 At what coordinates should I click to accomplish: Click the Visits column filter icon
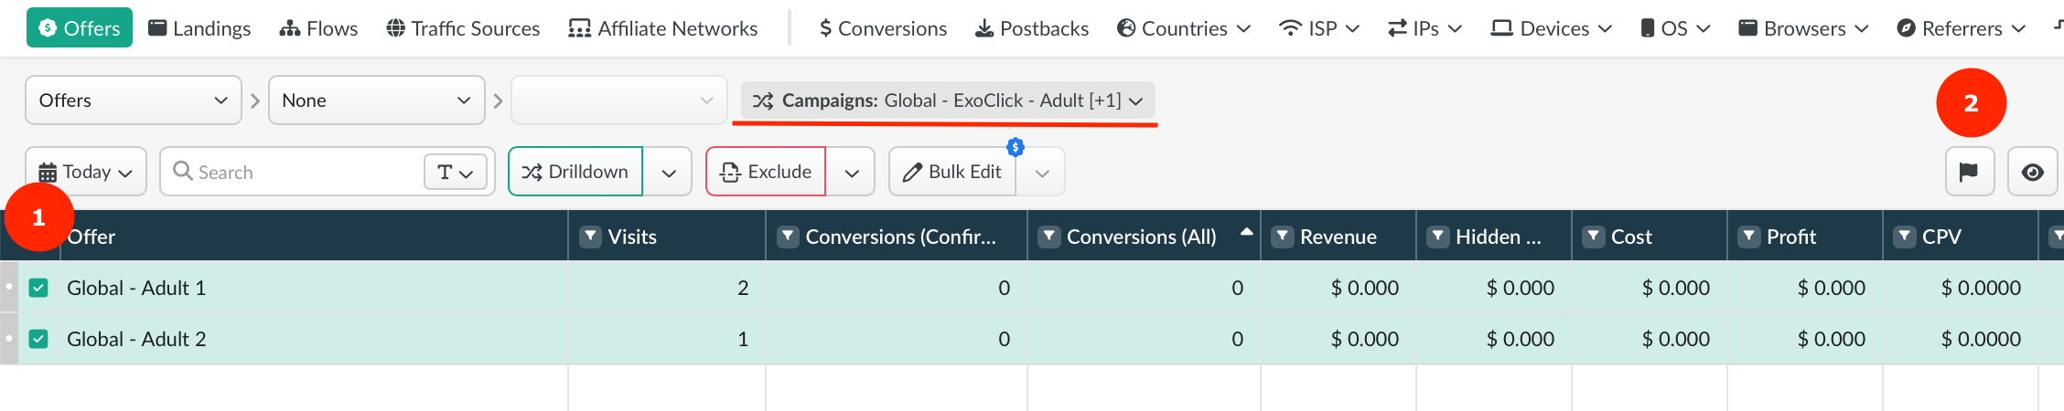tap(591, 237)
